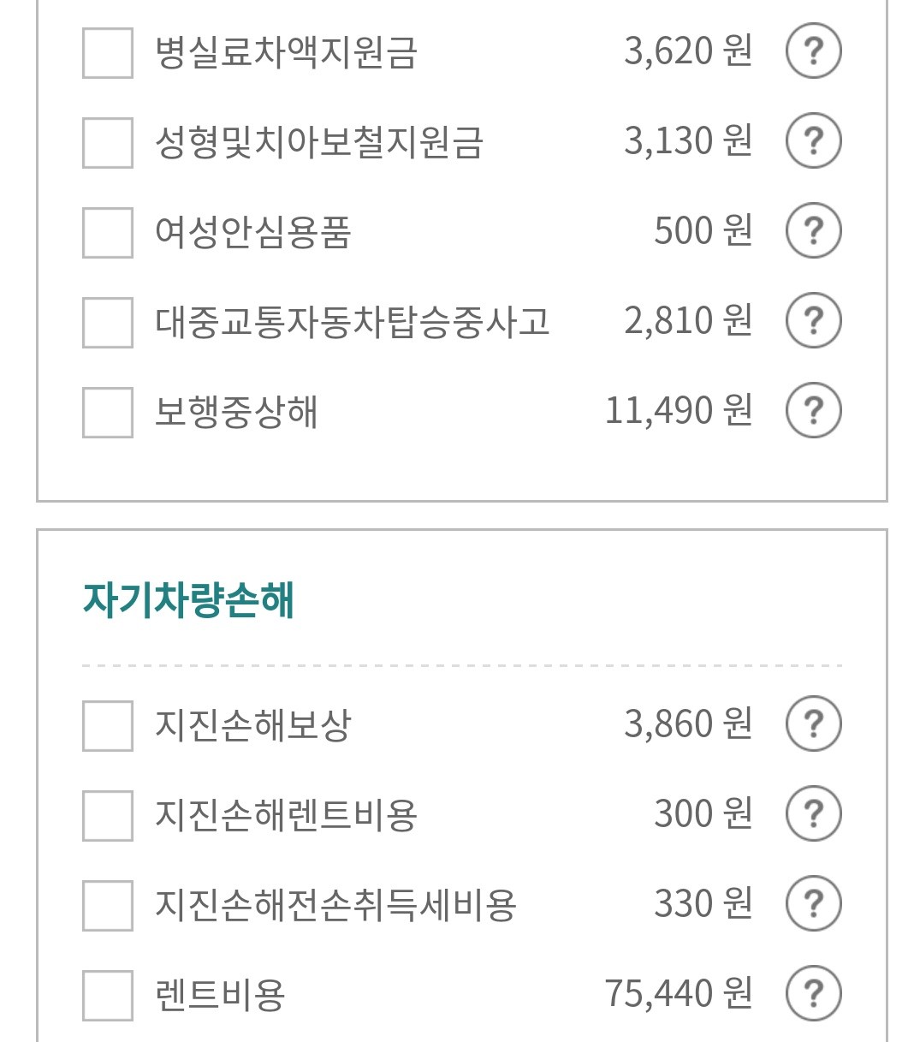The height and width of the screenshot is (1042, 914).
Task: Tick the 지진손해보상 checkbox
Action: [108, 725]
